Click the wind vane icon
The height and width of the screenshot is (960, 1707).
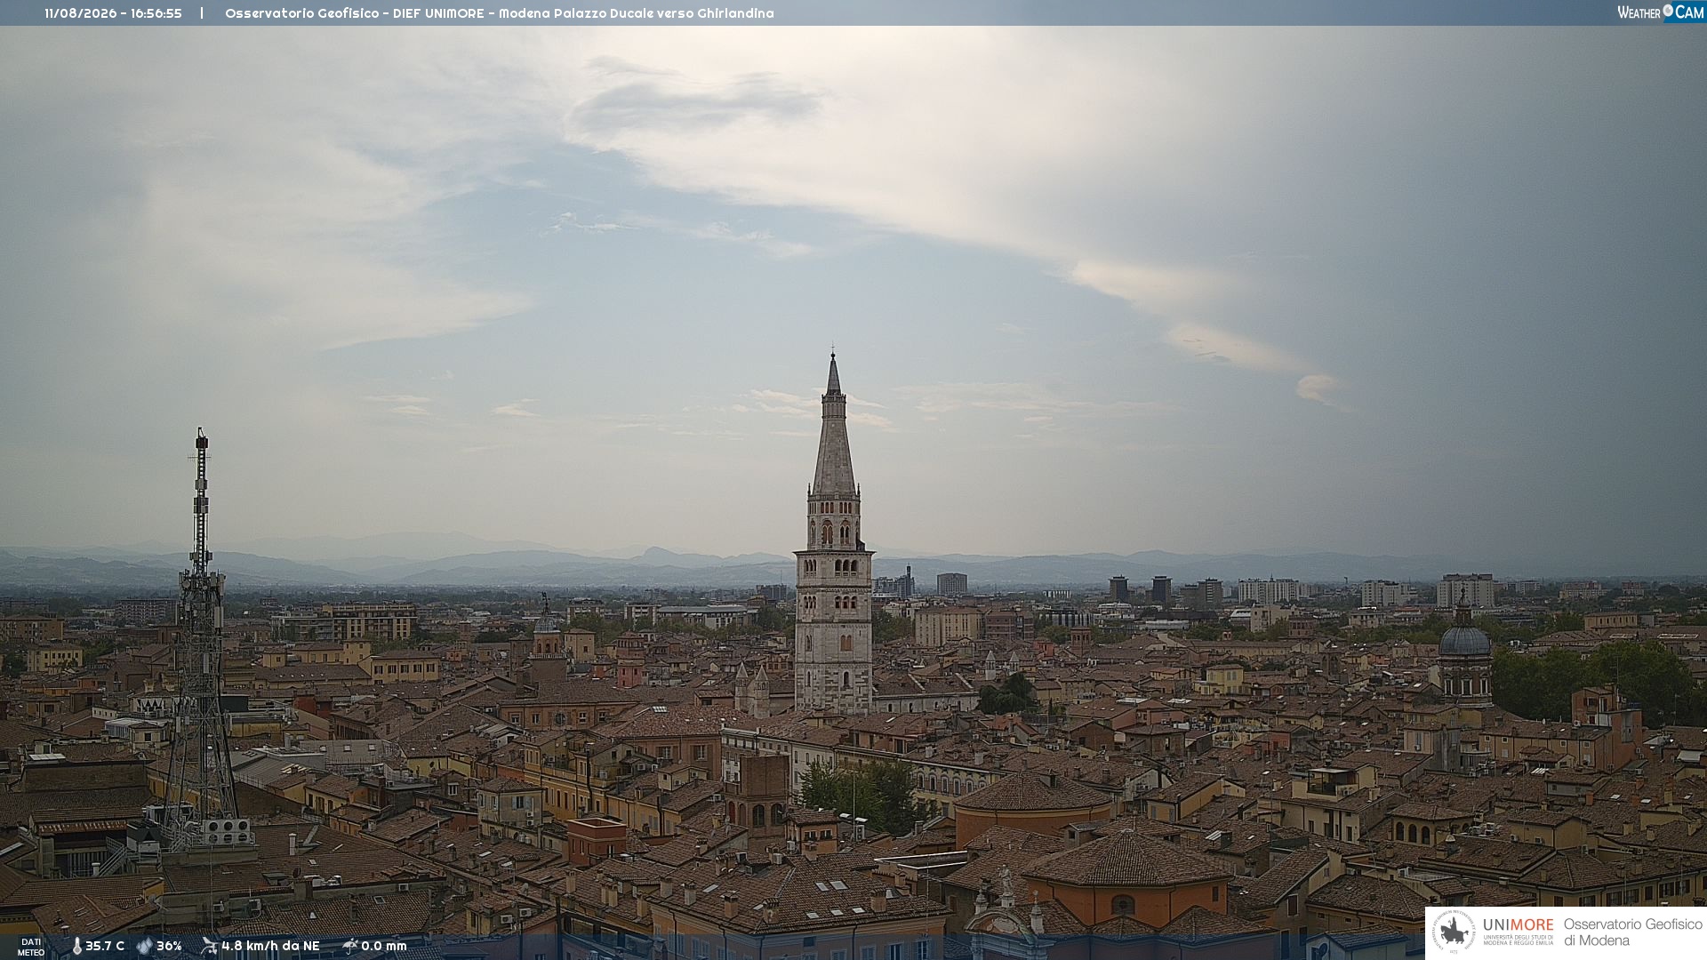click(209, 946)
